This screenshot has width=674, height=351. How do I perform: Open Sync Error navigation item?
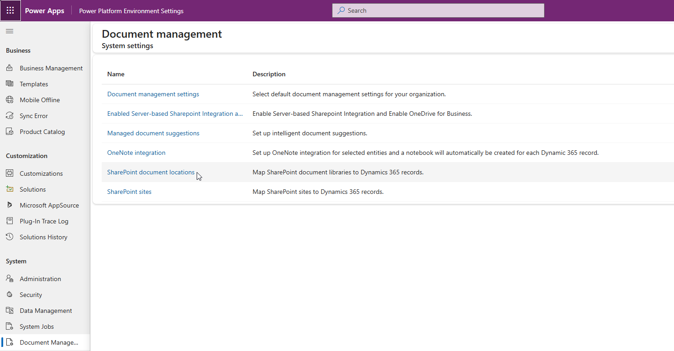(x=45, y=116)
